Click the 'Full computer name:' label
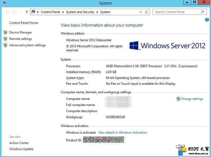 81,105
